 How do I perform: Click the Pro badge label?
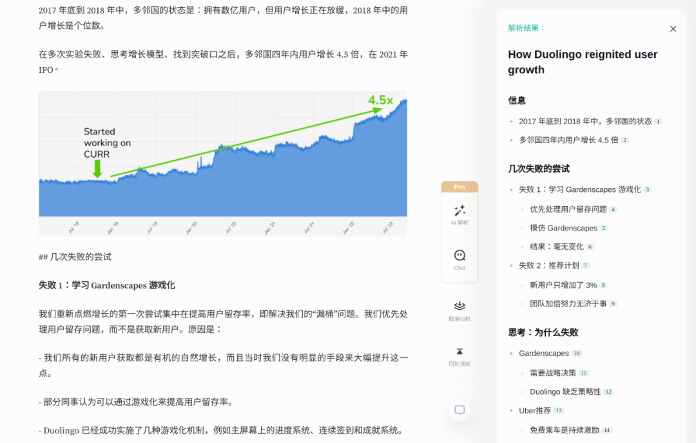[x=459, y=187]
